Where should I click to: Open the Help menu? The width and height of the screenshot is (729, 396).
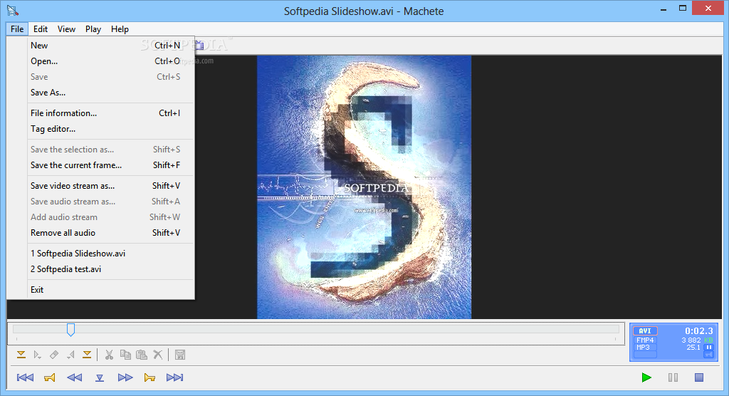[120, 29]
